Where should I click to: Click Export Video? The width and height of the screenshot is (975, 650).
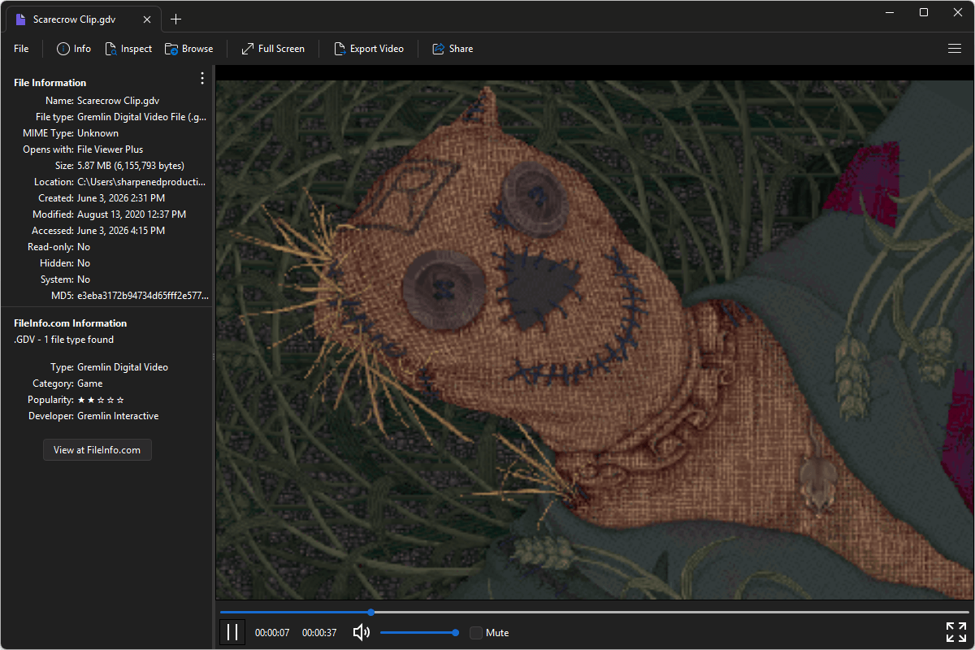(x=369, y=49)
